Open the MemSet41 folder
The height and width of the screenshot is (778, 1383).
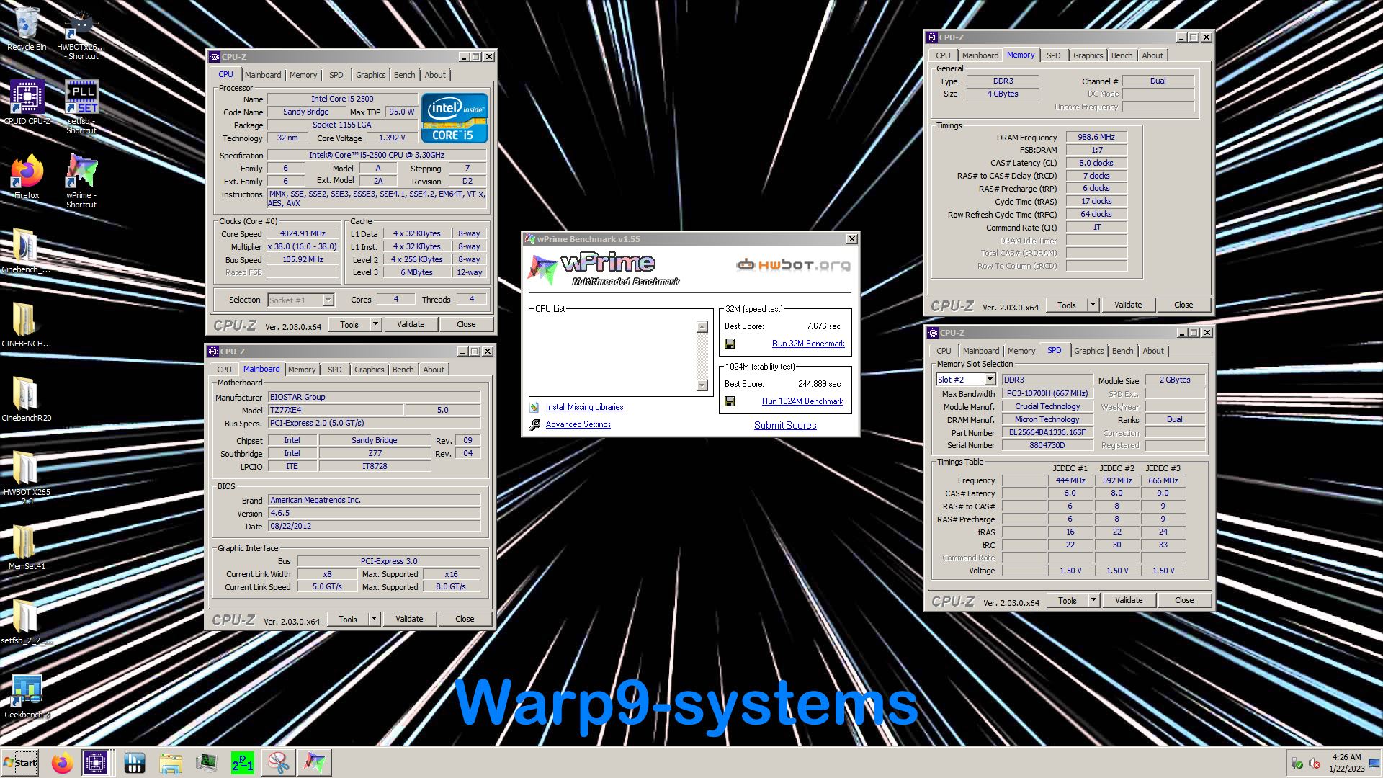coord(26,547)
